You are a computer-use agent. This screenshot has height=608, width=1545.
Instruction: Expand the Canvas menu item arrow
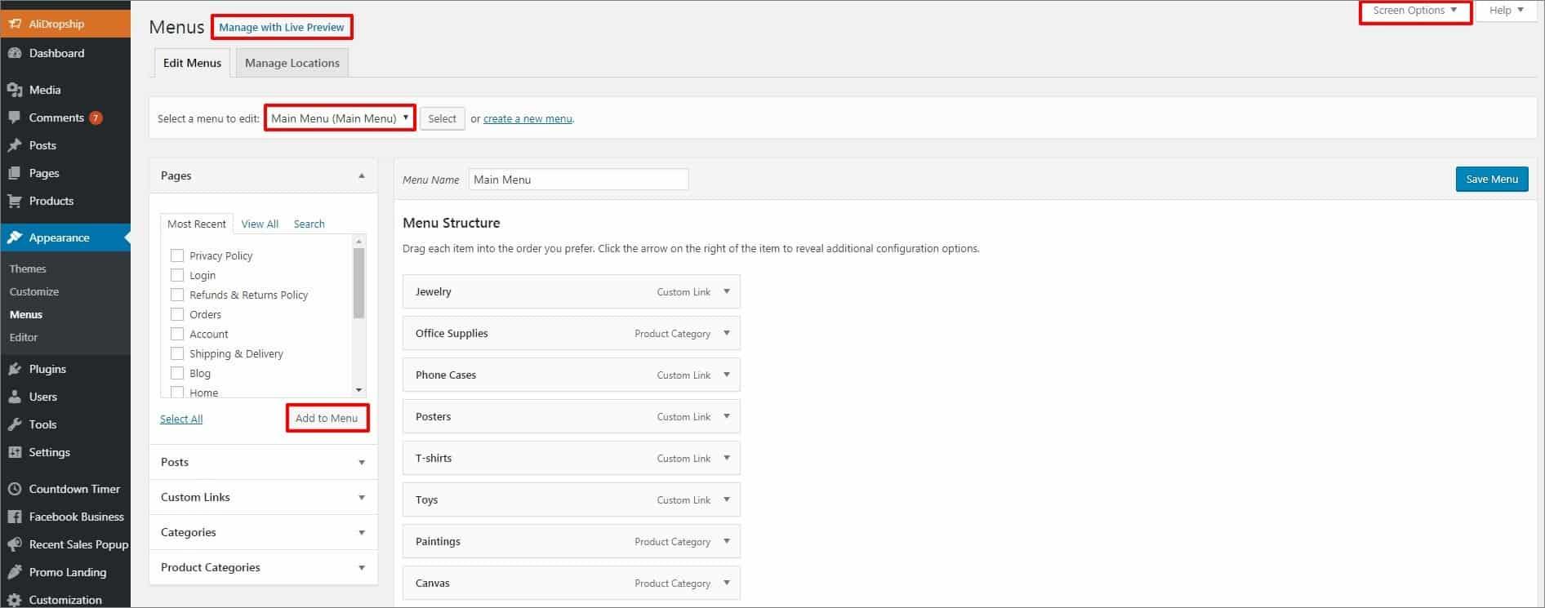pyautogui.click(x=727, y=583)
